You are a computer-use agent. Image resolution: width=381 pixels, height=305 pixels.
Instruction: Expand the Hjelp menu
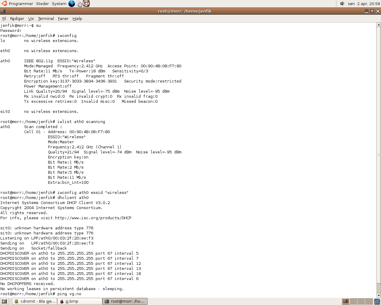point(77,18)
